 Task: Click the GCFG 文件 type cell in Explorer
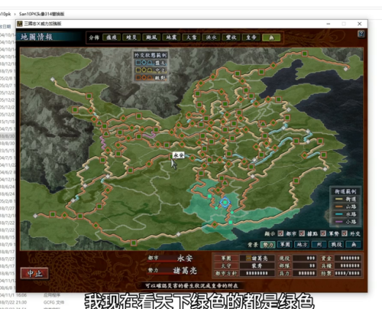53,302
